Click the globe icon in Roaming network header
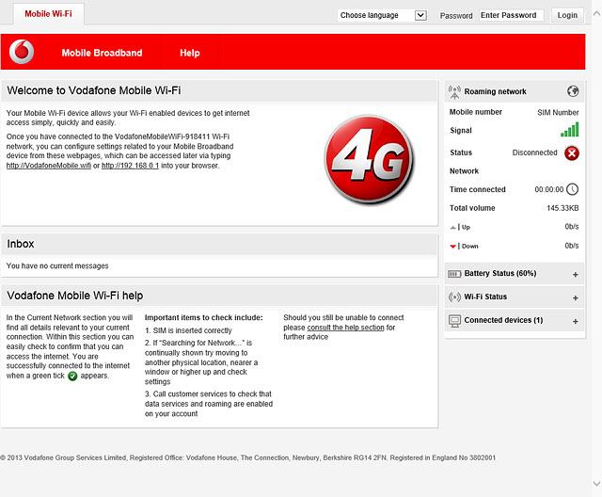This screenshot has width=602, height=497. (573, 91)
